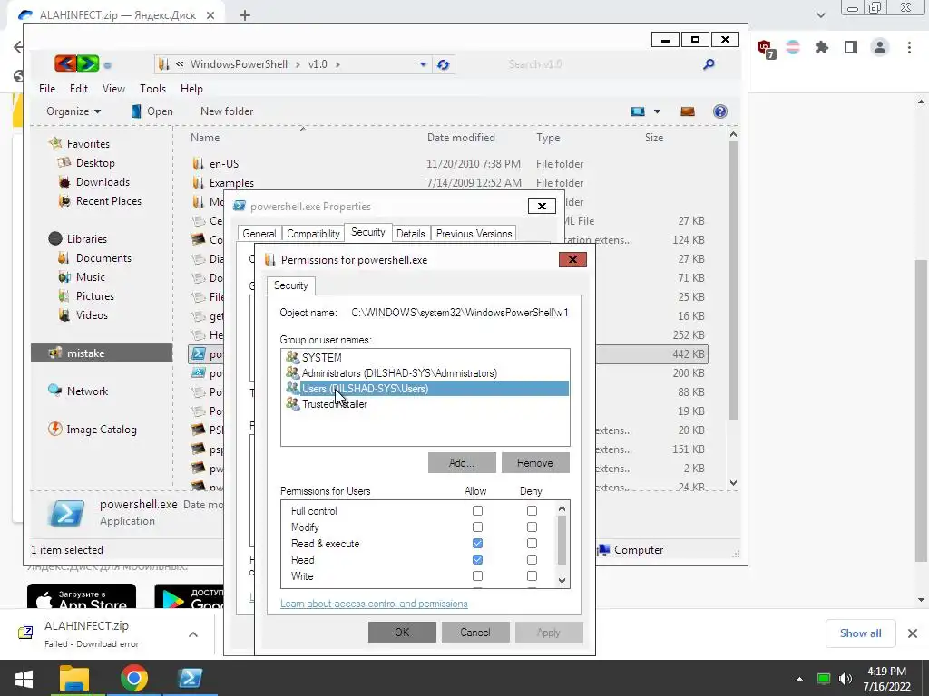Show hidden tray icons arrow
The width and height of the screenshot is (929, 696).
point(799,679)
